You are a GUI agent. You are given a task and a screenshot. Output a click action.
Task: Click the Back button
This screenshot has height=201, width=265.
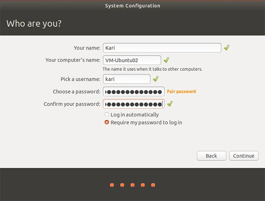(212, 156)
